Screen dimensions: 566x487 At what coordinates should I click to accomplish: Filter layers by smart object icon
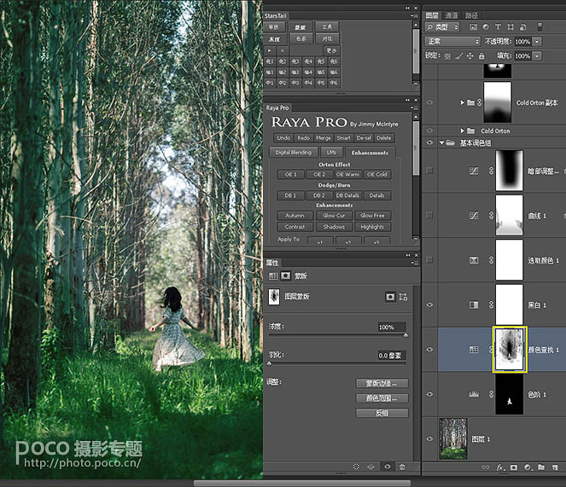pos(523,27)
